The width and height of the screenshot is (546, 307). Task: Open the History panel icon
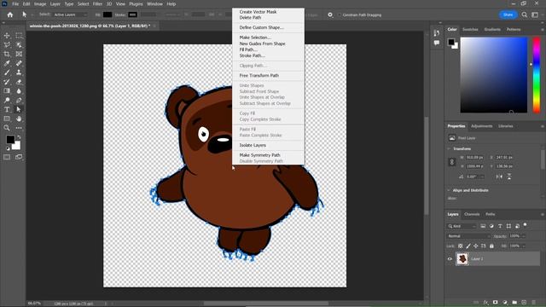click(x=437, y=33)
